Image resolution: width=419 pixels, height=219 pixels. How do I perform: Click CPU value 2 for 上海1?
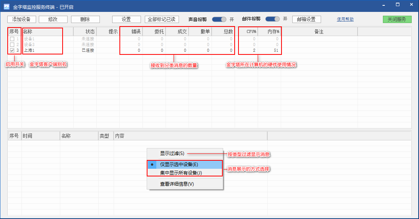254,50
